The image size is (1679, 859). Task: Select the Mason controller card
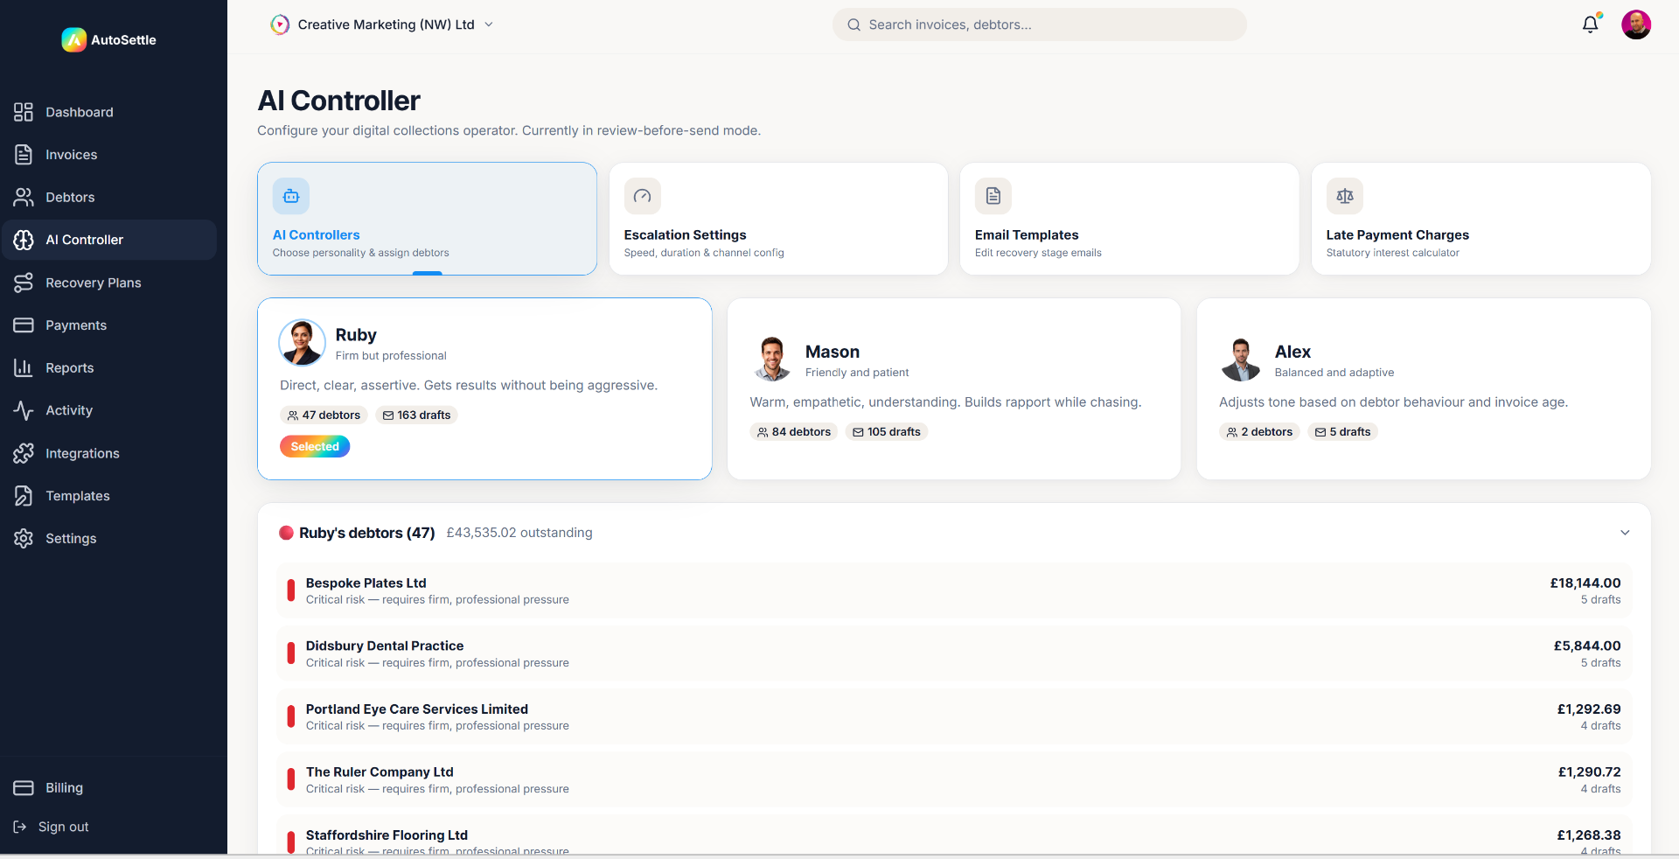tap(953, 388)
